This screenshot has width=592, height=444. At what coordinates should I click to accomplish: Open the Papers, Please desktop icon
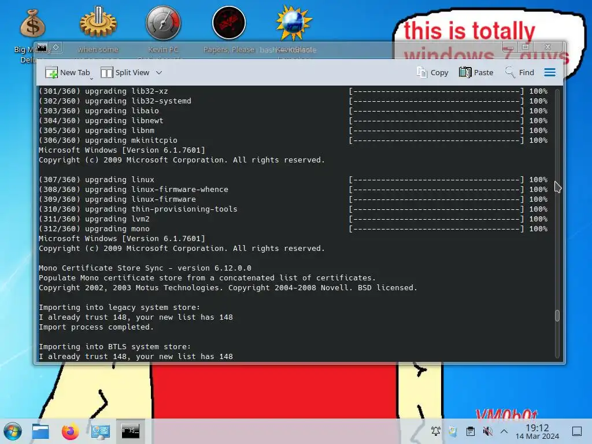[x=229, y=23]
